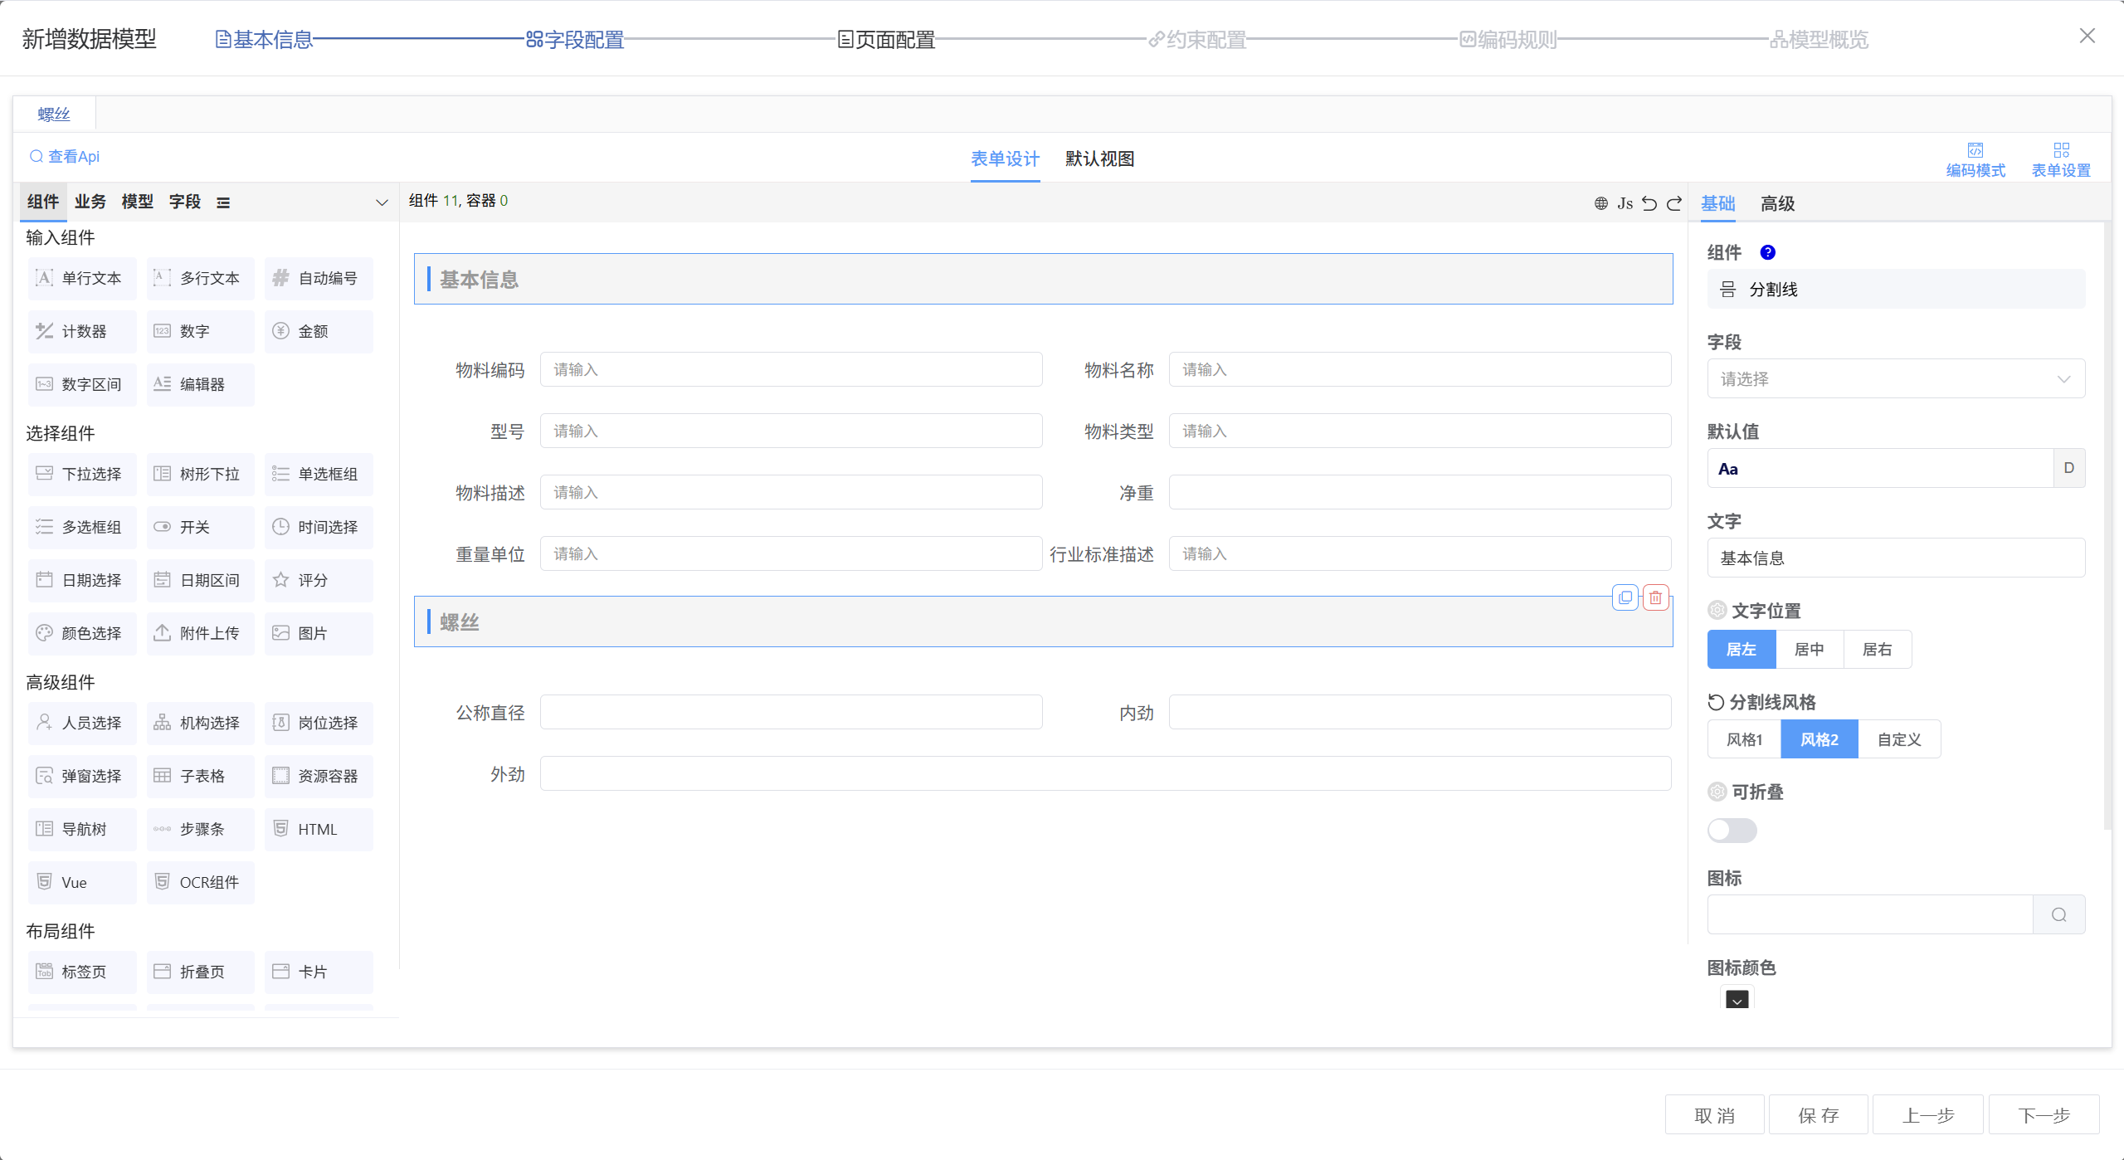Click the 下一步 button

[2044, 1115]
